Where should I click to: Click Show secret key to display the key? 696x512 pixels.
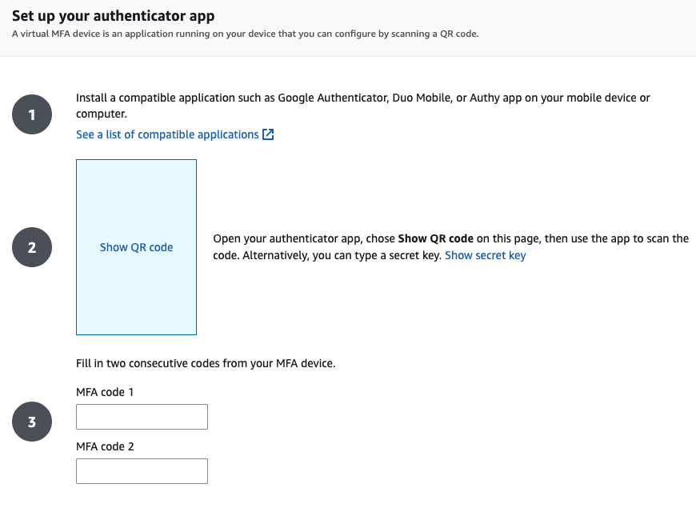pyautogui.click(x=486, y=254)
